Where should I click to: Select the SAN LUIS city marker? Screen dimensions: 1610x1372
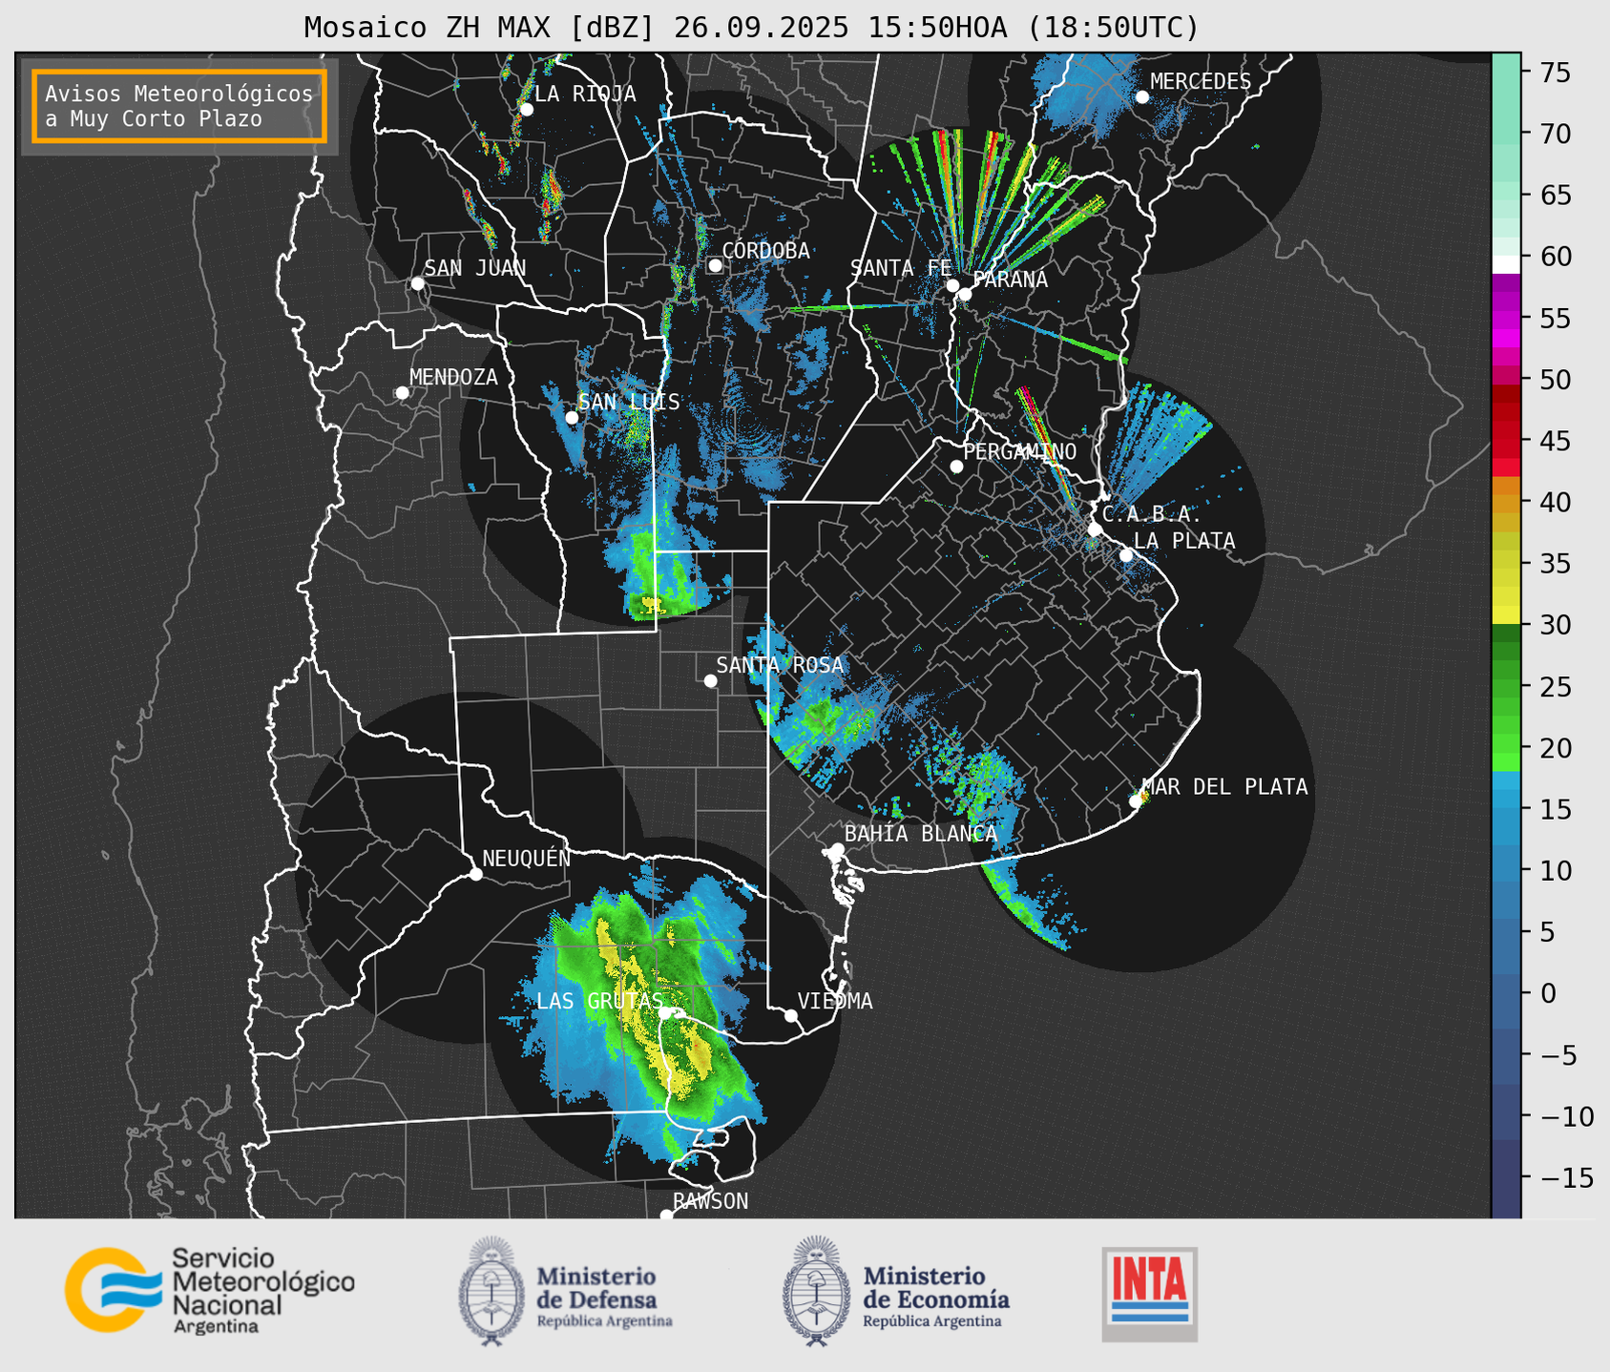pyautogui.click(x=572, y=418)
